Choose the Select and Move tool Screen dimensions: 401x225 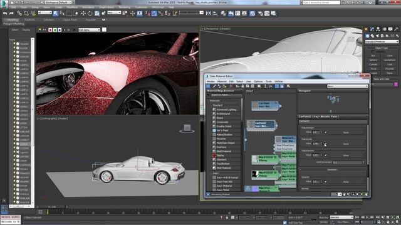(x=83, y=13)
